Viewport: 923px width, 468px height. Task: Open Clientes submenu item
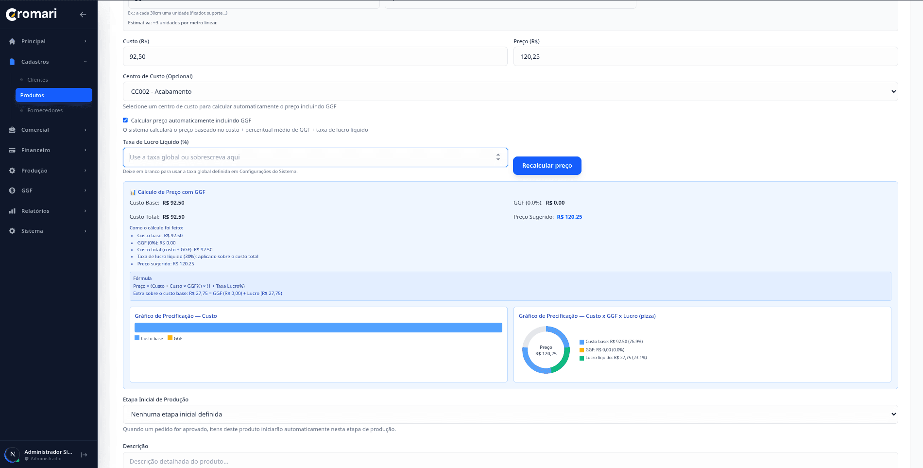click(x=37, y=80)
